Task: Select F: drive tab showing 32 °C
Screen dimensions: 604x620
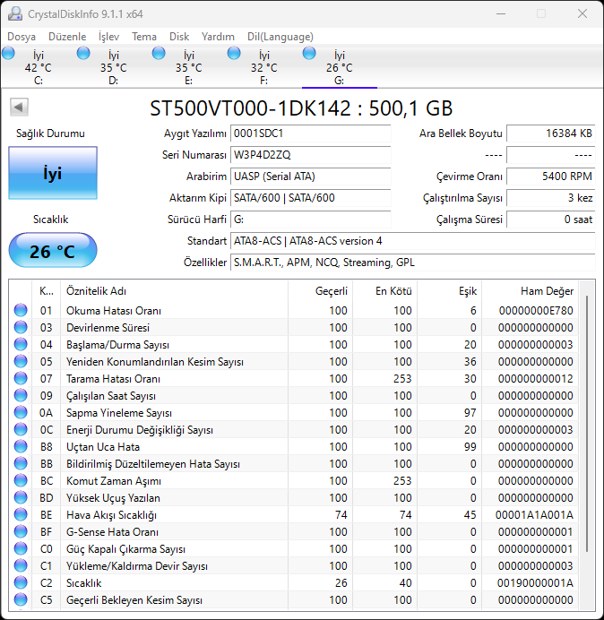Action: (x=263, y=67)
